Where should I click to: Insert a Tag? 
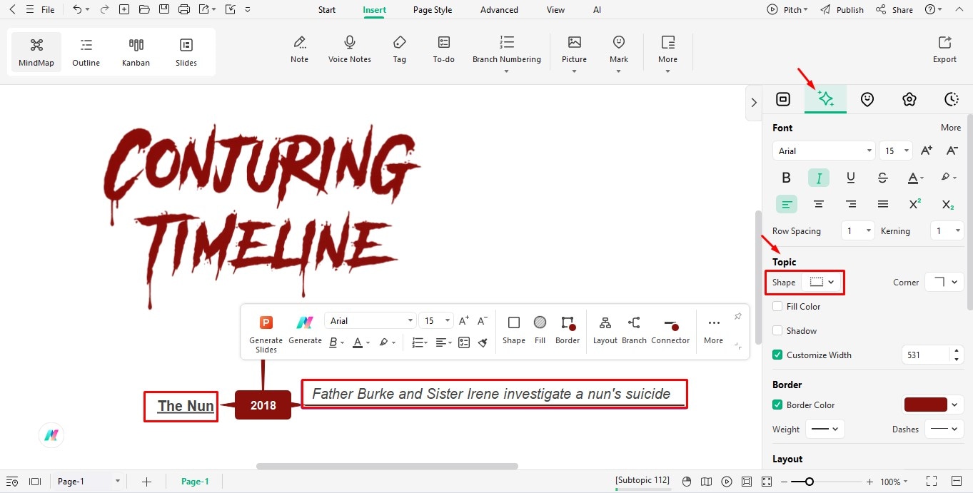pyautogui.click(x=400, y=50)
